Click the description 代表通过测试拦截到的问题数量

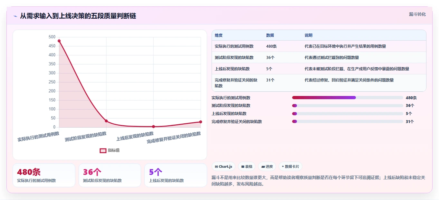[x=332, y=58]
